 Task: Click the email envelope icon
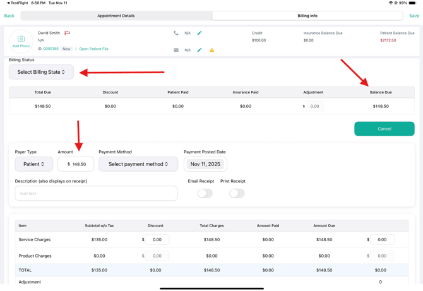click(x=176, y=50)
